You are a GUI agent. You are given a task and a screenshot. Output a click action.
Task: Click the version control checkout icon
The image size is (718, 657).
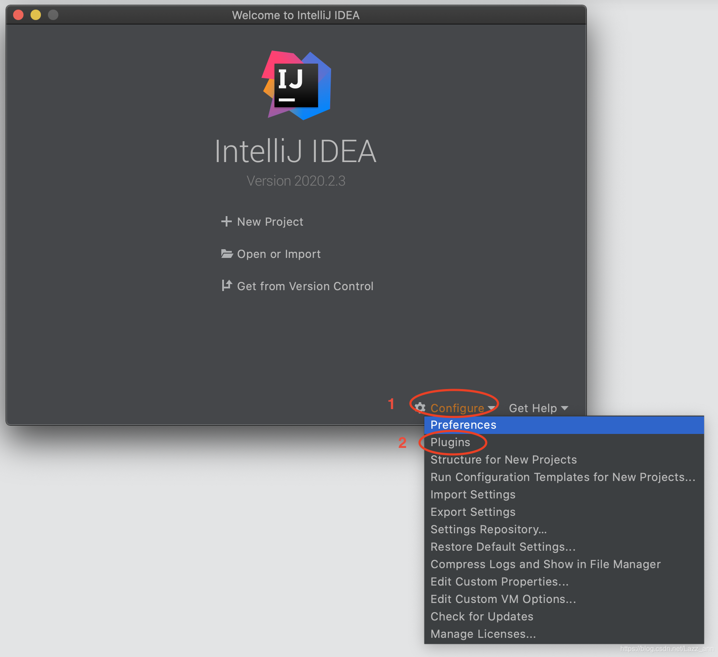click(227, 285)
